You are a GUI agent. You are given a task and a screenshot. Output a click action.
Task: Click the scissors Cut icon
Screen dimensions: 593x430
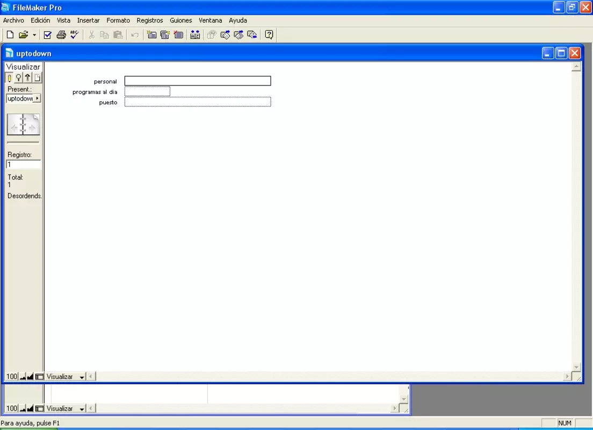(x=91, y=35)
